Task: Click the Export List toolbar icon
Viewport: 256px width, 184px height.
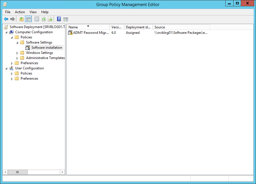Action: coord(50,19)
